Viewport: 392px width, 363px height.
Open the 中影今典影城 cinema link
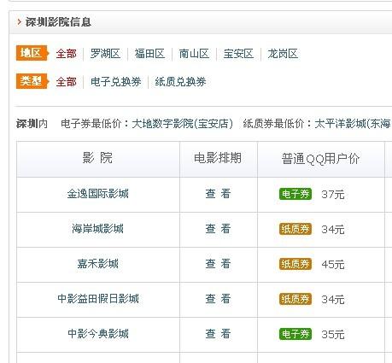(x=98, y=334)
